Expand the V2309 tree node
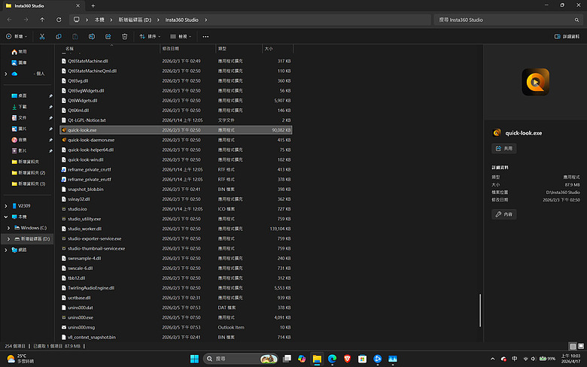The height and width of the screenshot is (367, 587). tap(5, 206)
